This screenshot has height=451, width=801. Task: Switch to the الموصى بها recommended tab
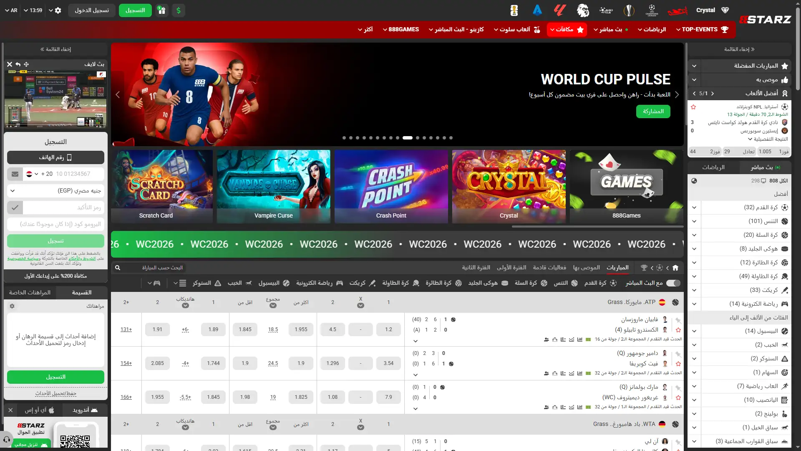[587, 268]
